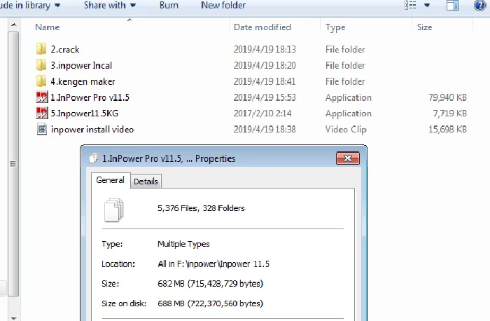Click the 79,940 KB size cell
The height and width of the screenshot is (321, 490).
pyautogui.click(x=447, y=97)
